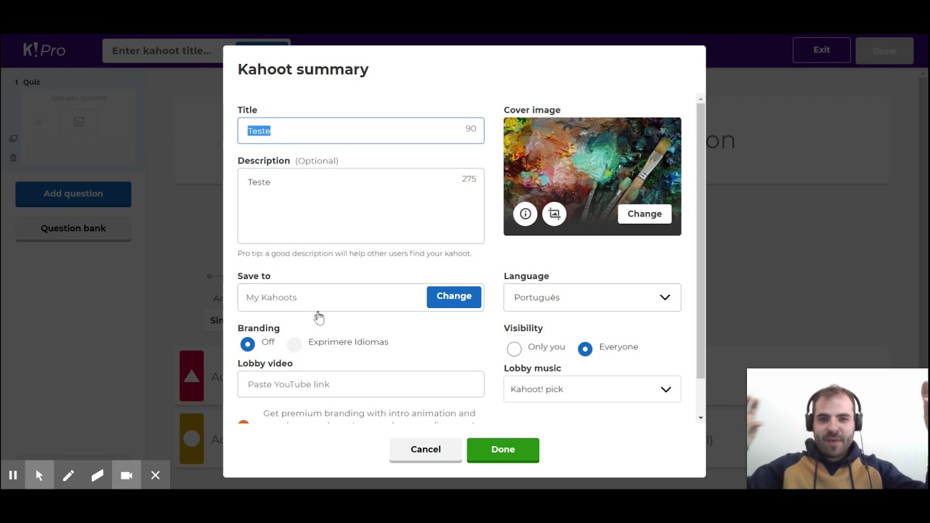Click the duplicate question icon in sidebar
The image size is (930, 523).
(x=13, y=139)
